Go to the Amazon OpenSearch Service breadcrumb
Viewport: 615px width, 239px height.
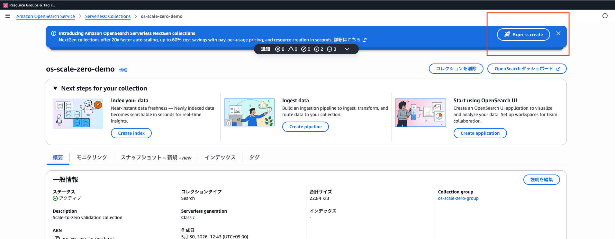pos(46,16)
